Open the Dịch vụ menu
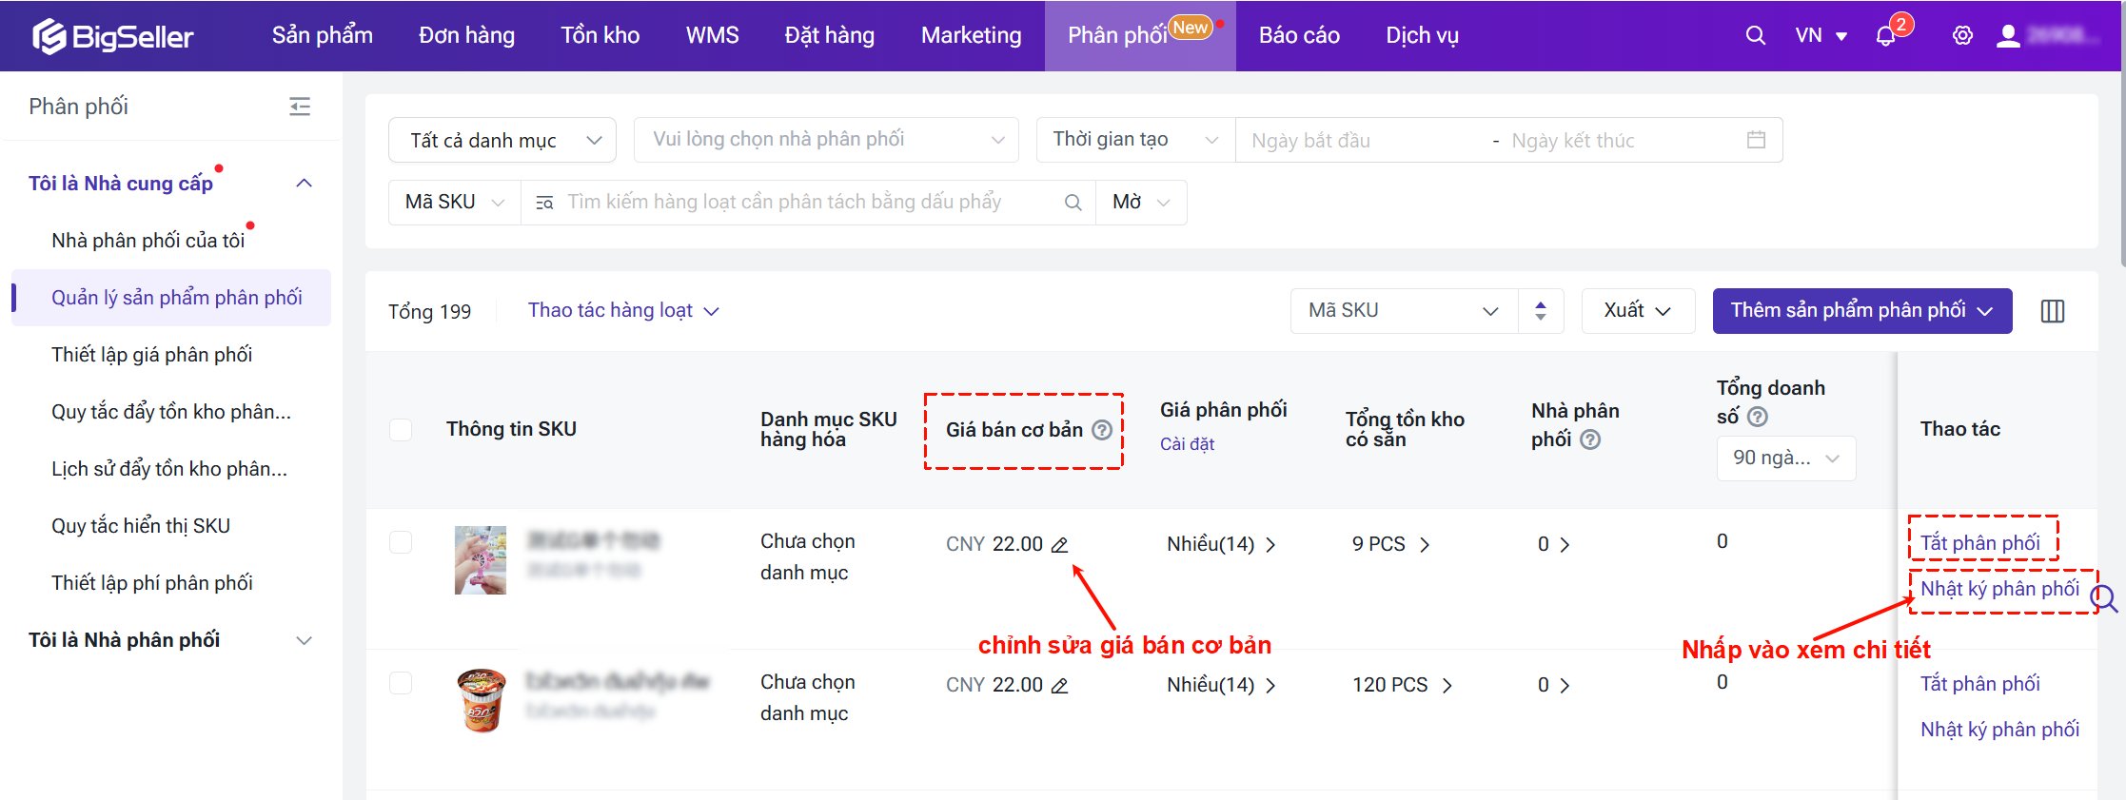This screenshot has height=800, width=2126. coord(1422,36)
